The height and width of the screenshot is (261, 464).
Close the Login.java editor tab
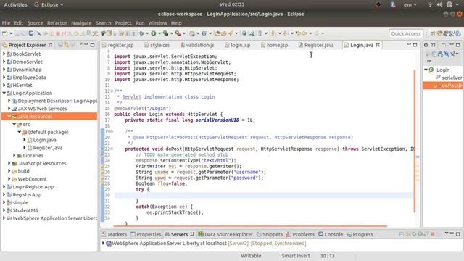(378, 45)
